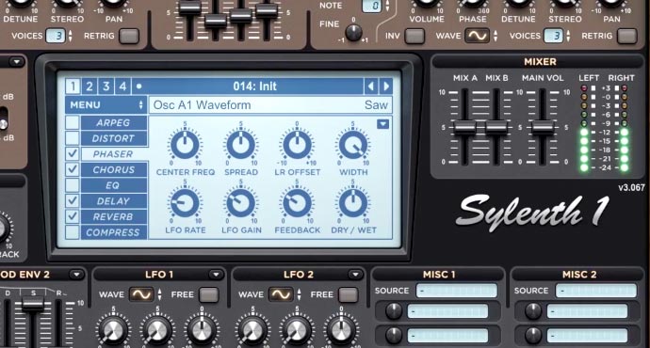Open the LFO 1 section dropdown
Screen dimensions: 650x348
pyautogui.click(x=216, y=275)
